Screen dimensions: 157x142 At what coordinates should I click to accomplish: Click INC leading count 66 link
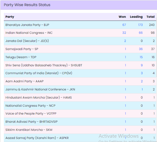pos(141,33)
